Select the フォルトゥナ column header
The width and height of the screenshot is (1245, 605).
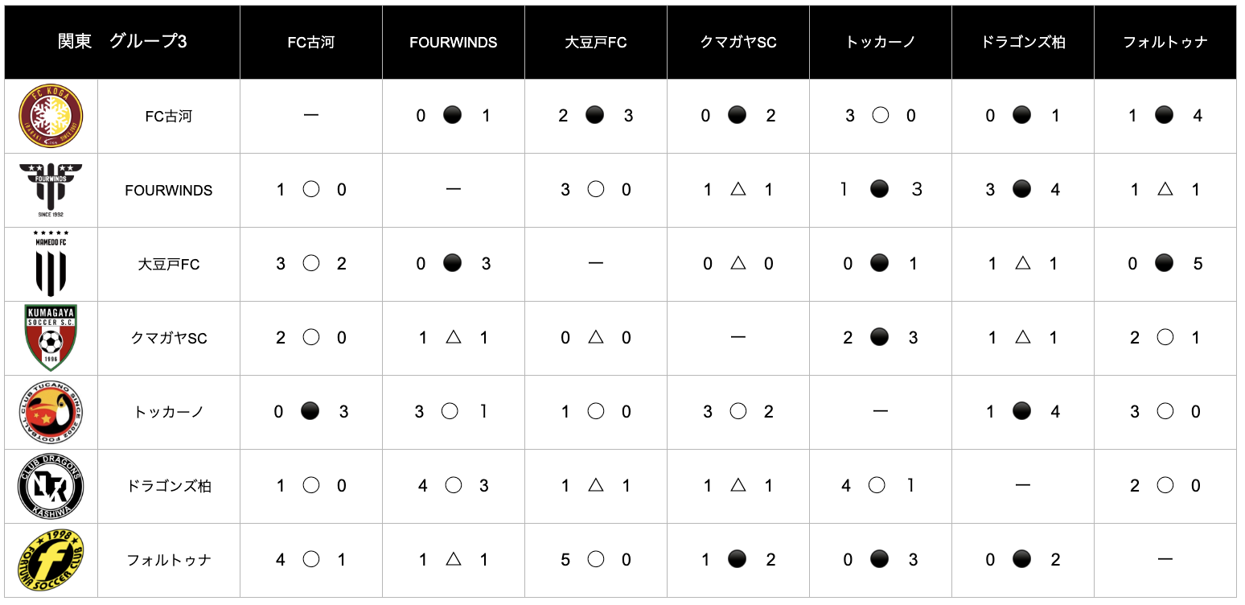[1165, 42]
